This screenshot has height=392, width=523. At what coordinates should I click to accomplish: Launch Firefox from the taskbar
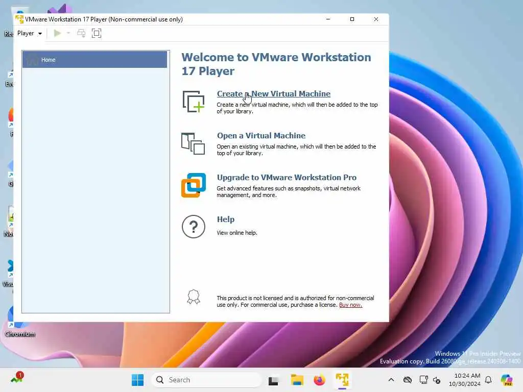point(319,380)
